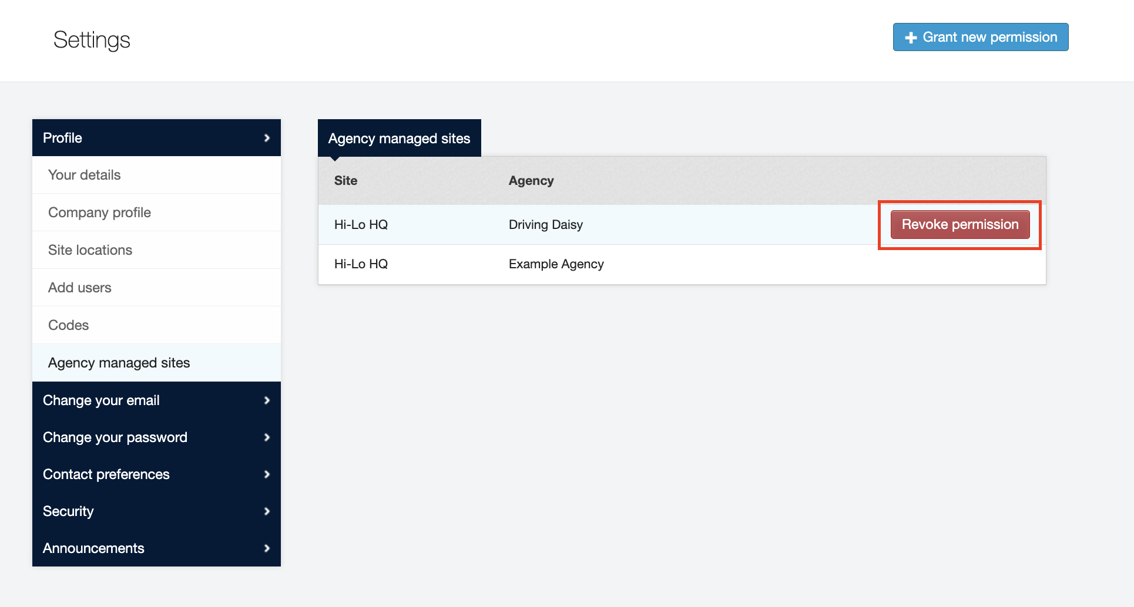
Task: Click the plus icon on Grant new permission
Action: [911, 38]
